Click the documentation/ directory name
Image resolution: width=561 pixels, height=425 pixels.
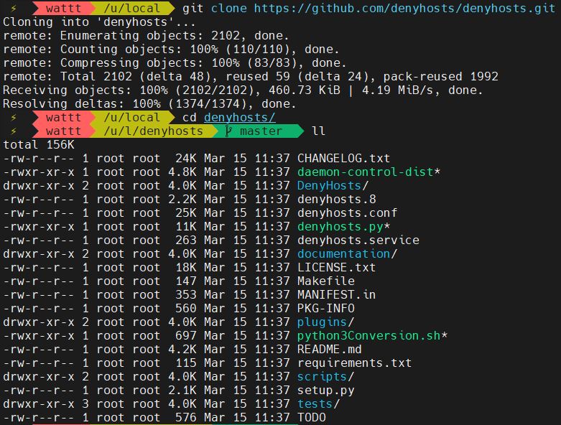click(x=347, y=254)
